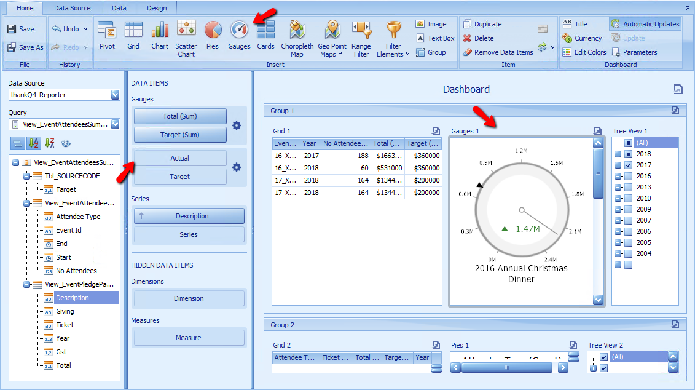Click the hidden Measure placeholder

(x=189, y=338)
